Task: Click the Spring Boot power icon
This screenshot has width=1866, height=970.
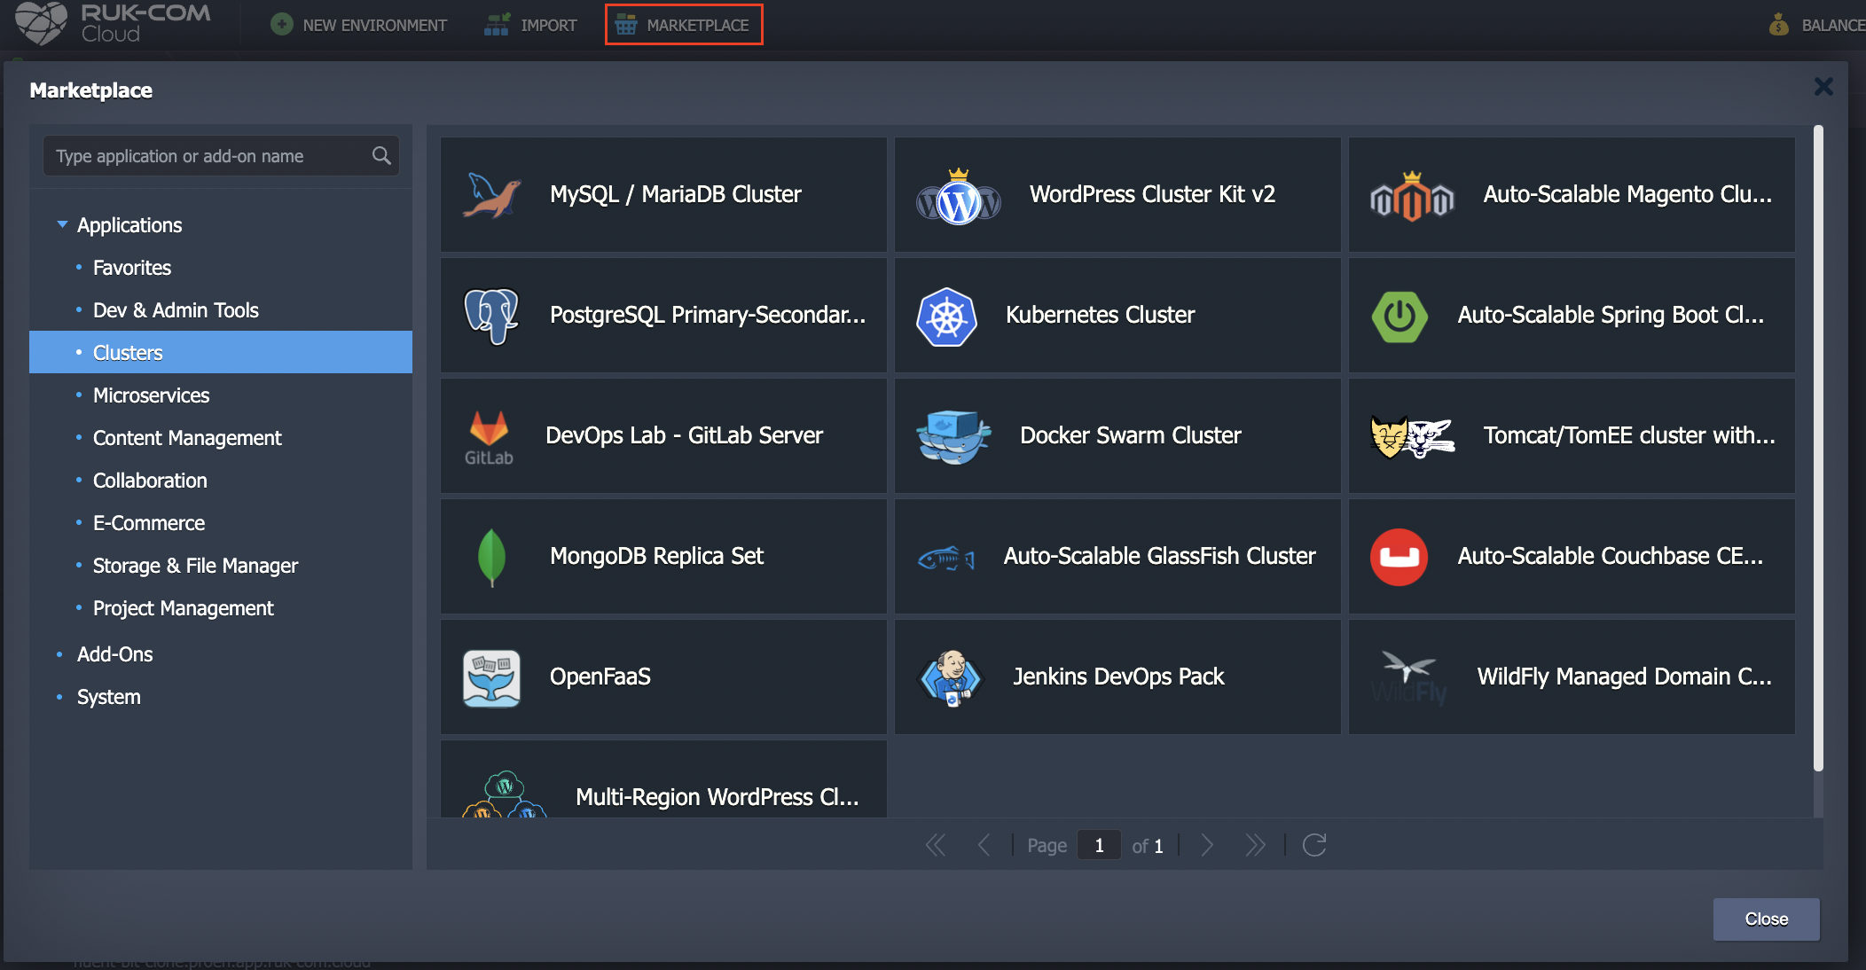Action: (x=1399, y=317)
